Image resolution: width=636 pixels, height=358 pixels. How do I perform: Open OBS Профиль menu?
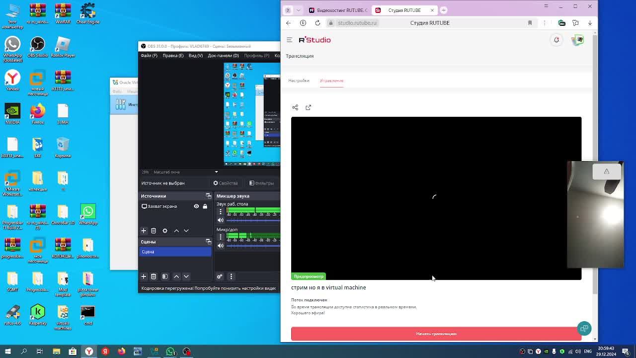tap(256, 56)
